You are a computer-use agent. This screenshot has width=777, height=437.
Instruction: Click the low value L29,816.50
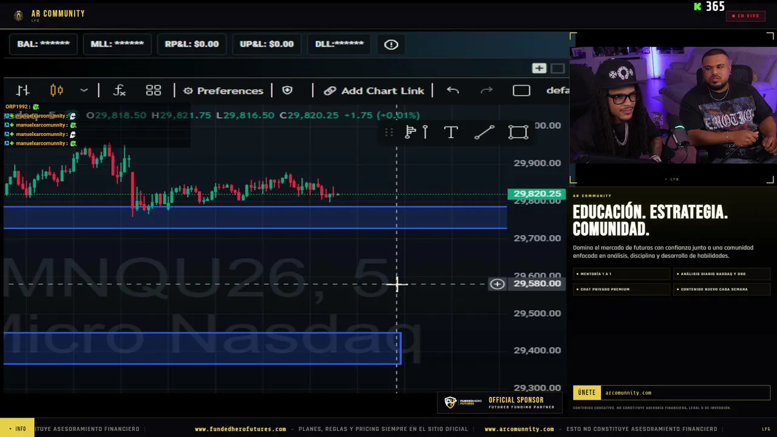coord(245,115)
